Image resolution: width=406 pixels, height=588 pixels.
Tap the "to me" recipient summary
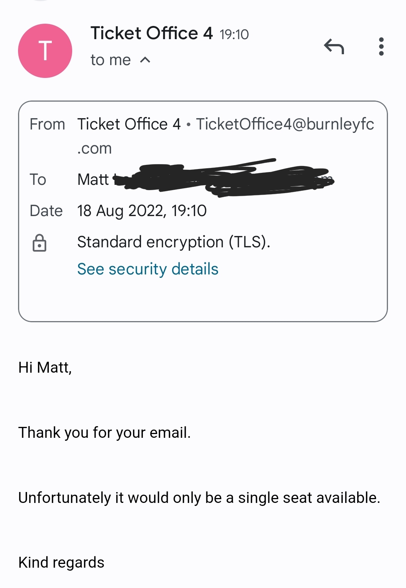[x=111, y=60]
